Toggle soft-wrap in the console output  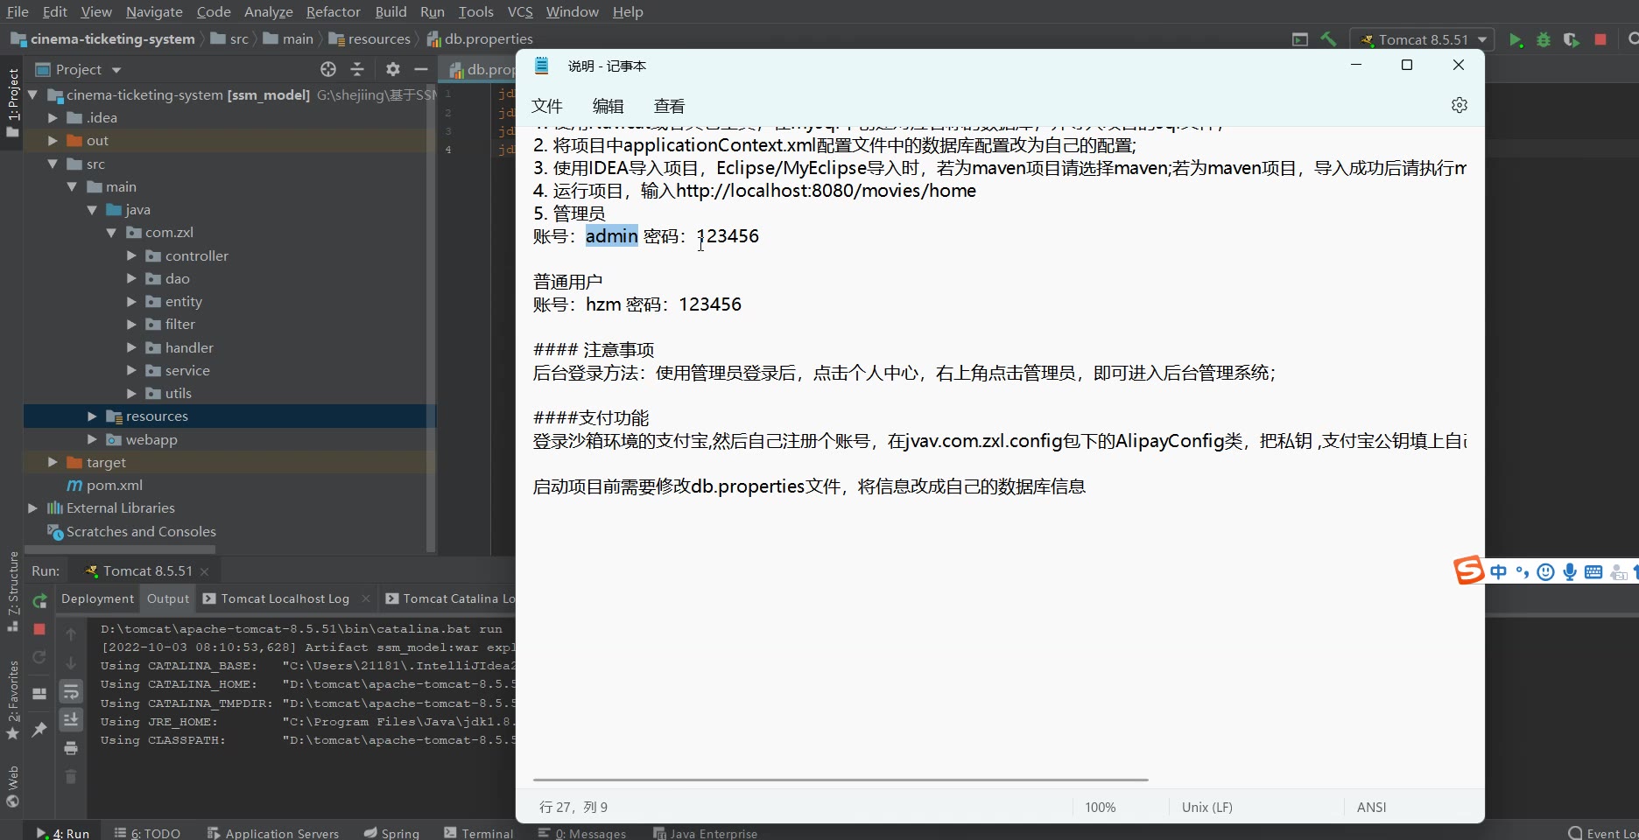tap(71, 691)
